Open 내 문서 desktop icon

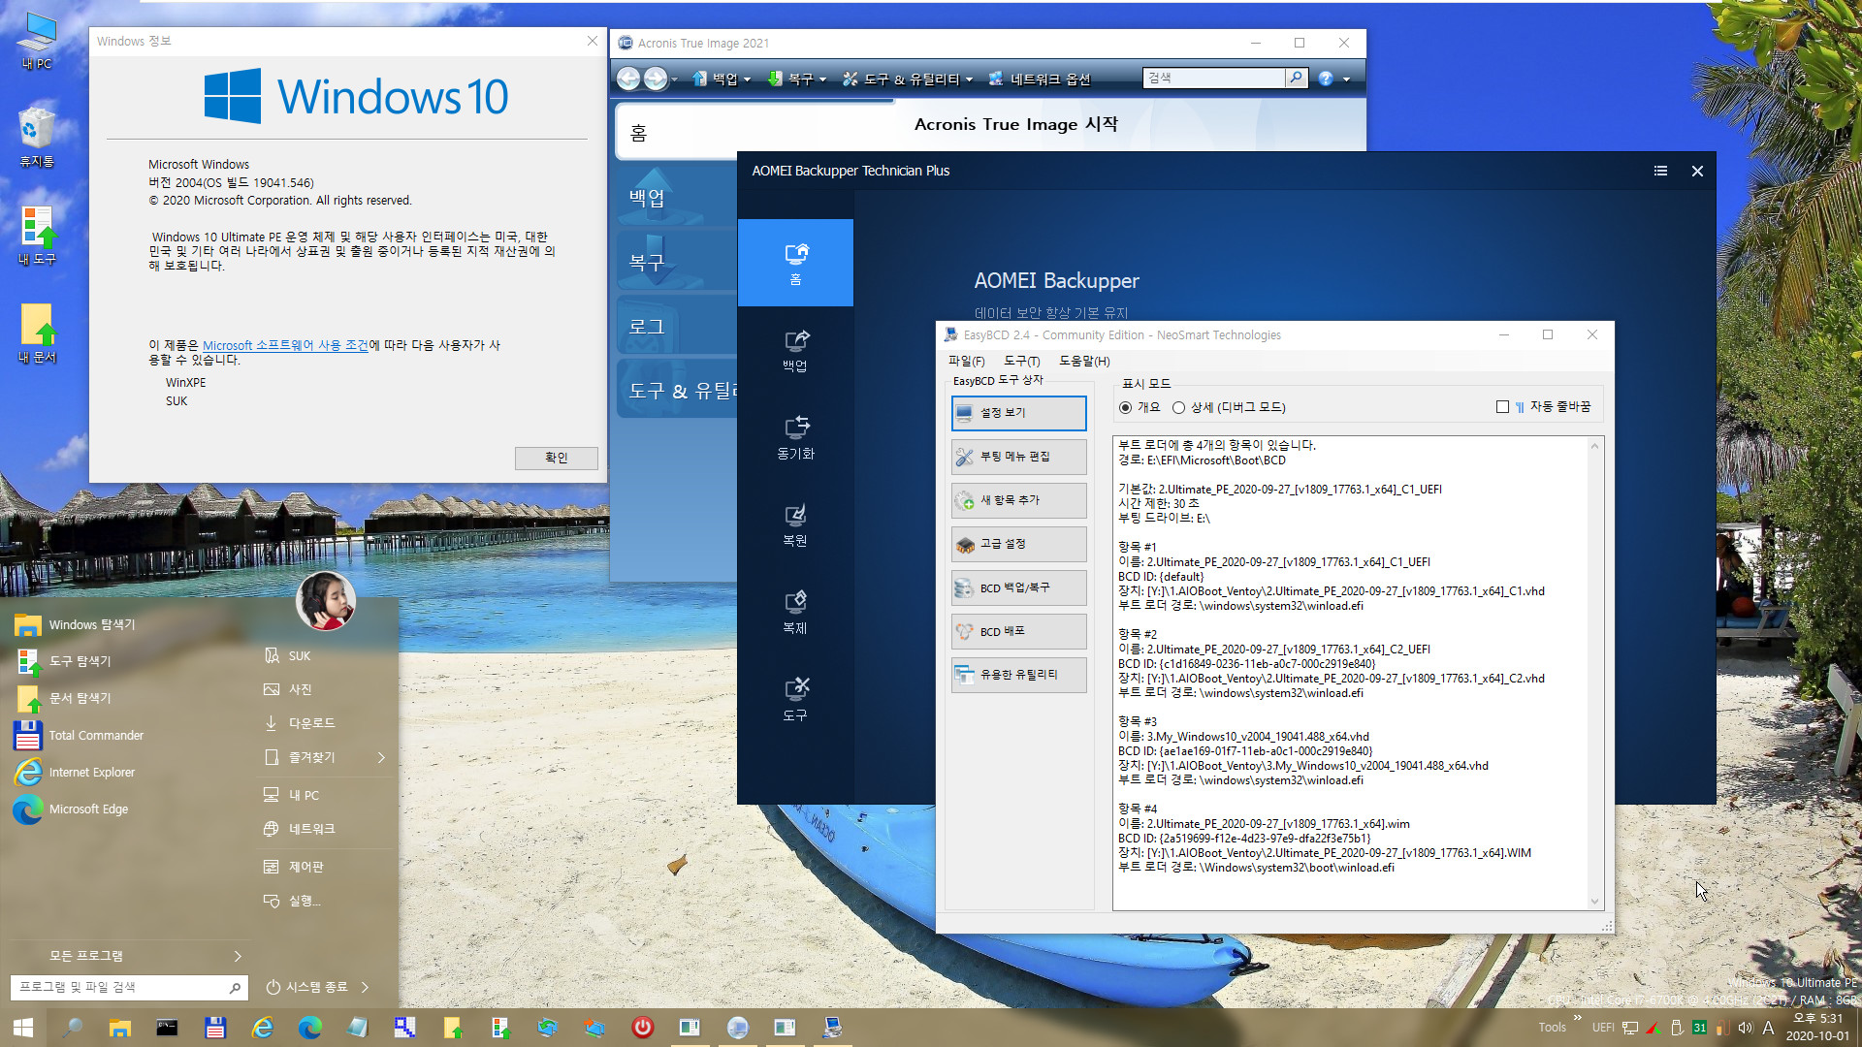coord(37,333)
